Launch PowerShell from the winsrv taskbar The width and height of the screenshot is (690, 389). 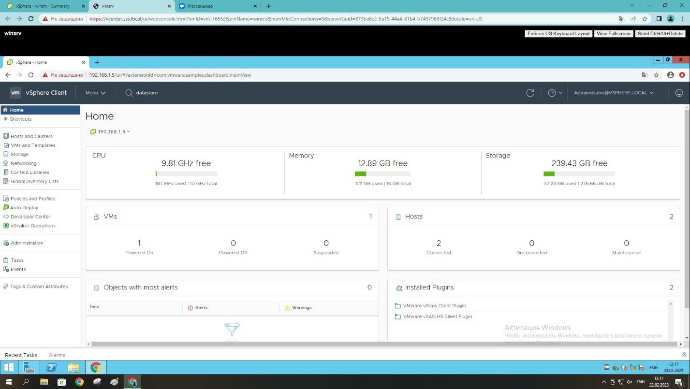click(51, 368)
